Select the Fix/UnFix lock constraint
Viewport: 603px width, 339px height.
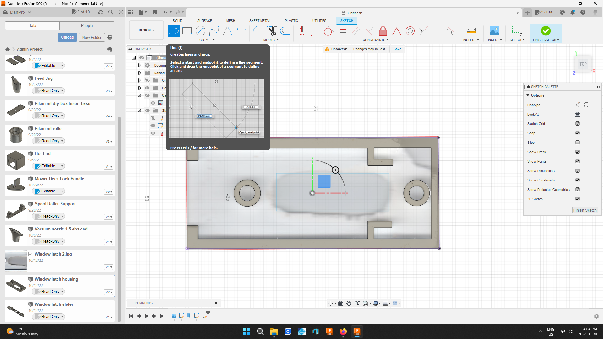coord(383,31)
